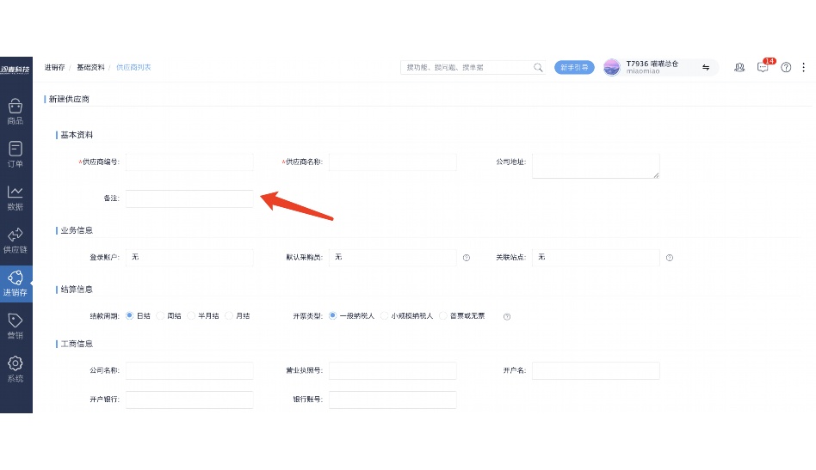816x470 pixels.
Task: Select 周结 settlement cycle
Action: point(162,316)
